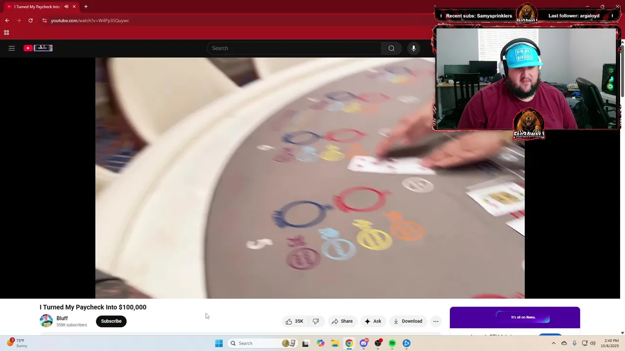625x351 pixels.
Task: Mute the tab via the speaker icon
Action: click(x=66, y=7)
